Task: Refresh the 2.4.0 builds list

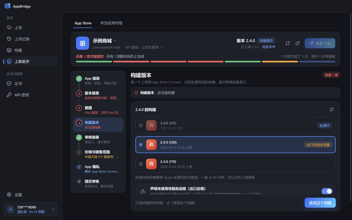Action: tap(332, 109)
